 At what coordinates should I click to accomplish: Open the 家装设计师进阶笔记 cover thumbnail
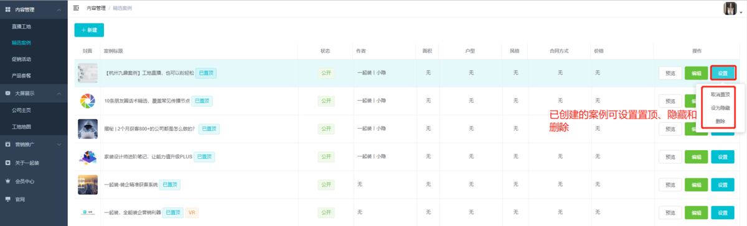[87, 156]
